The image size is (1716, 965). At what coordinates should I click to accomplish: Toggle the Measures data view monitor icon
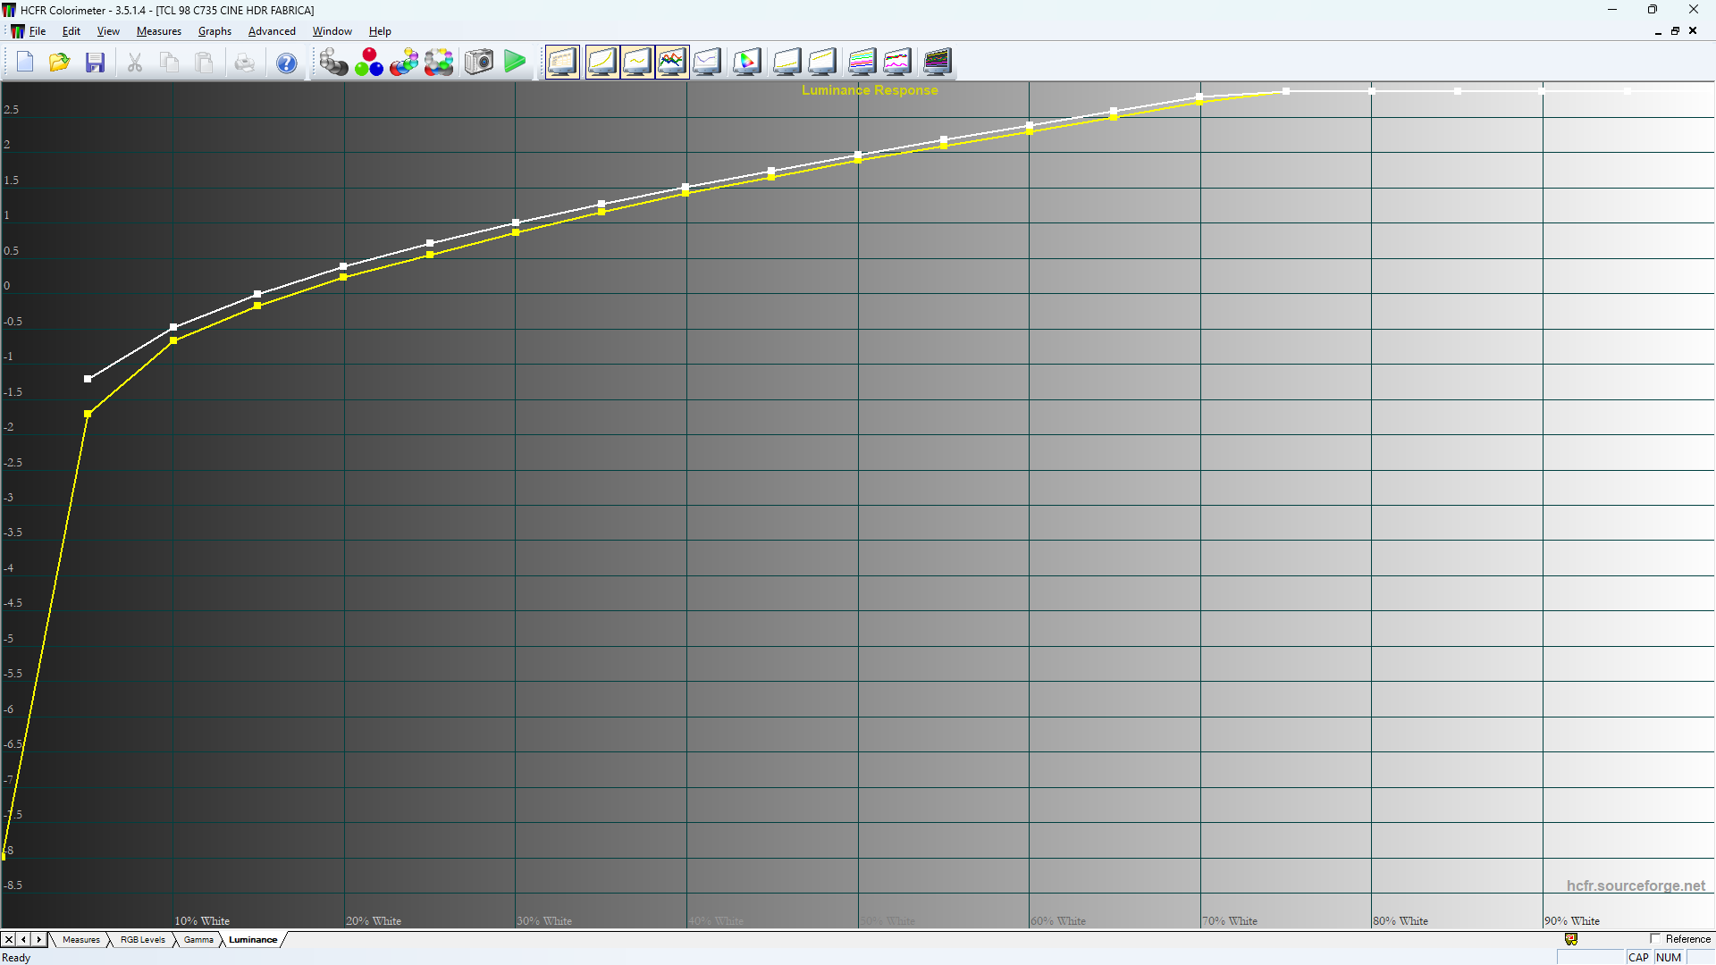click(x=563, y=63)
